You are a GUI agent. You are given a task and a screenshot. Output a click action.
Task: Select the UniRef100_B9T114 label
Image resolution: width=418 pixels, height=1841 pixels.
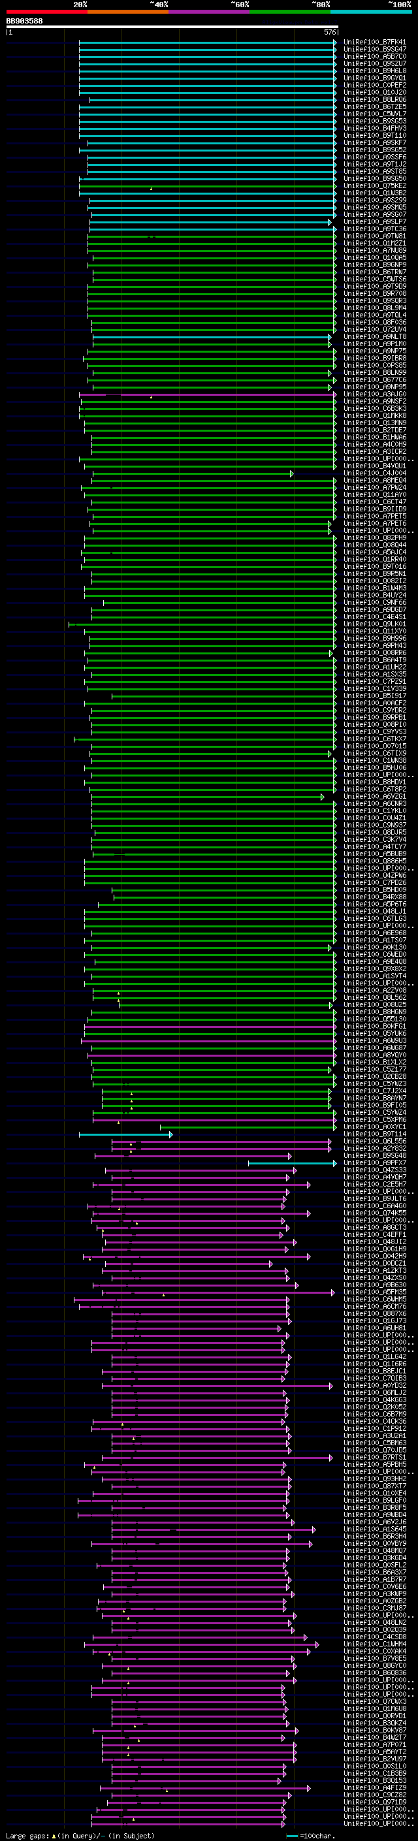(374, 1134)
